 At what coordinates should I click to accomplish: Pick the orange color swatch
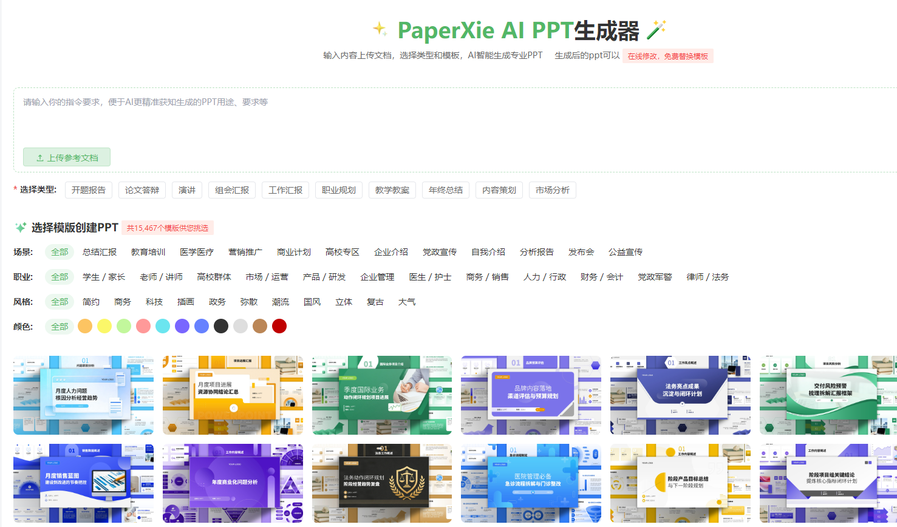point(85,327)
